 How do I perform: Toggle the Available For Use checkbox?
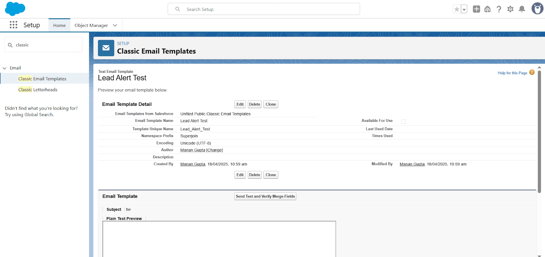[403, 122]
